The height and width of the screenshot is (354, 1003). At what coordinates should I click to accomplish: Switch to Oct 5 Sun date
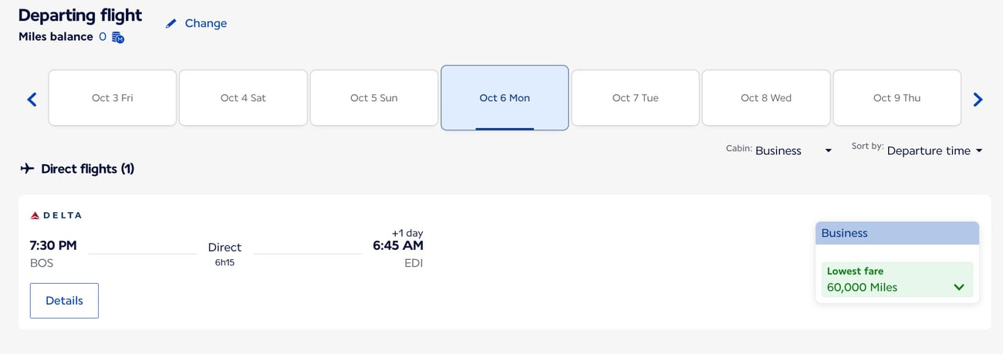coord(374,98)
